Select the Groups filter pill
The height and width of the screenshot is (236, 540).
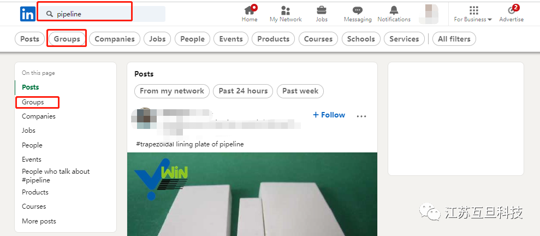[67, 39]
